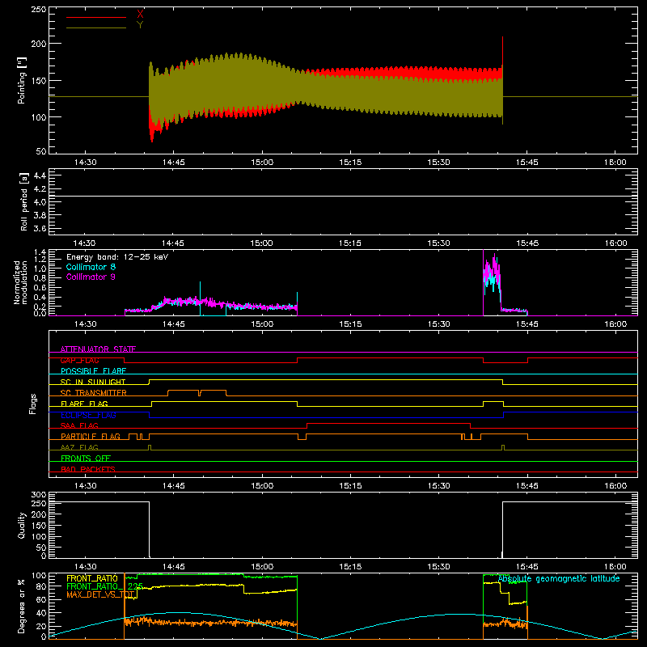
Task: Select the FRONTS_OFF flag label
Action: [86, 458]
